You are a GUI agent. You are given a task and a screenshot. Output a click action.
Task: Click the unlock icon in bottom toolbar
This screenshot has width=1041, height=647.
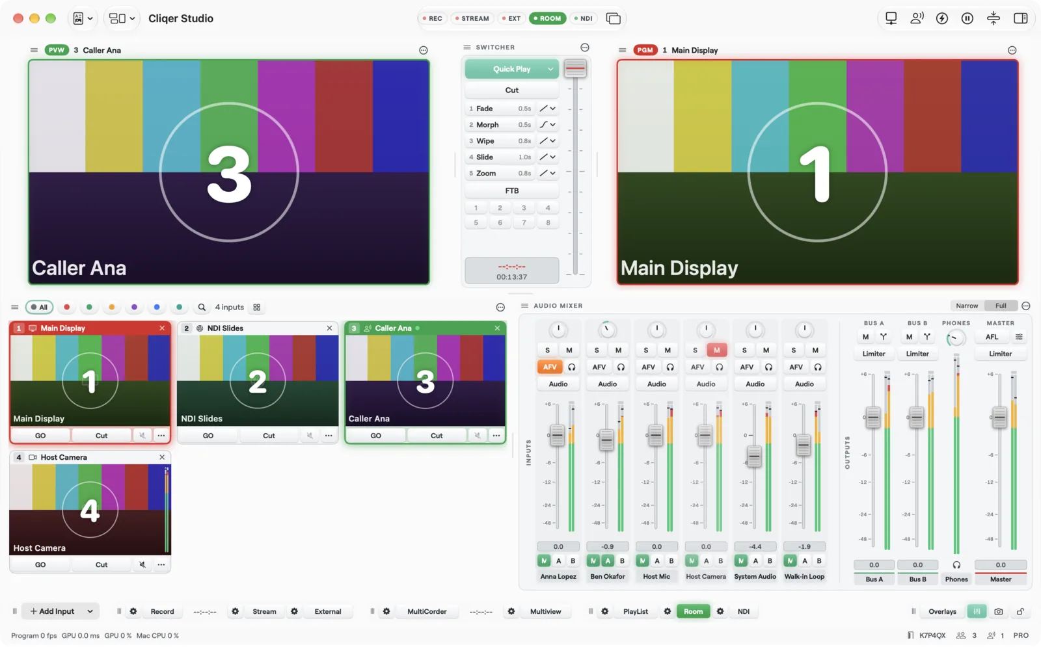tap(1021, 611)
